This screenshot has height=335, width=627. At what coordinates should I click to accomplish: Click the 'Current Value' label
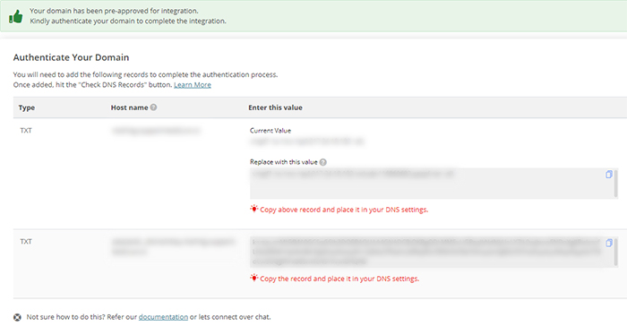click(271, 130)
